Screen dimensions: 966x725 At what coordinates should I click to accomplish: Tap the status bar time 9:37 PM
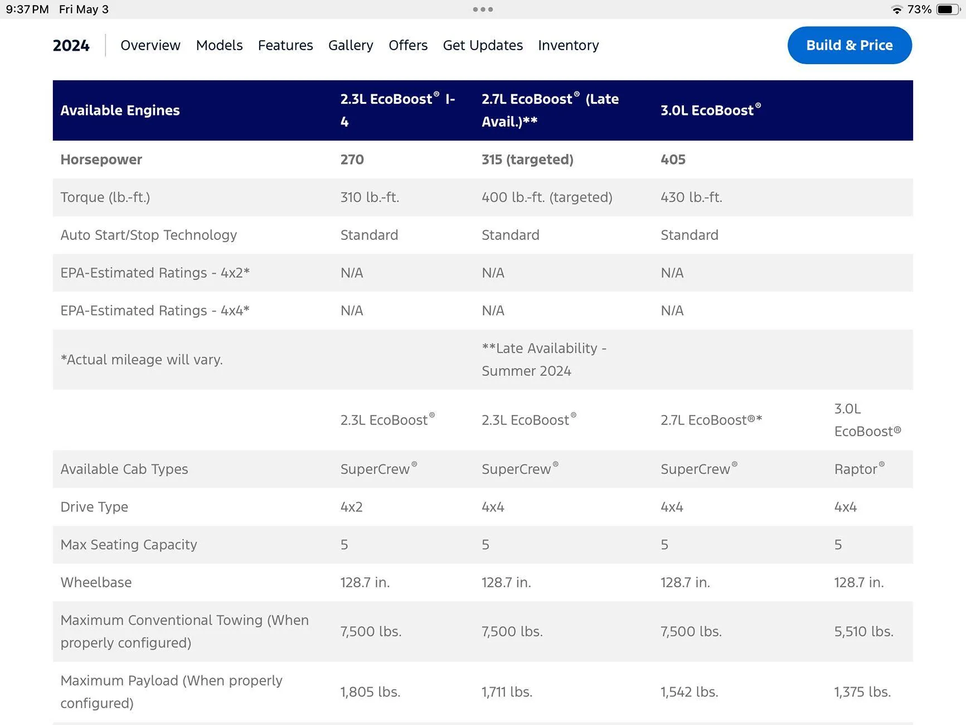pos(27,9)
